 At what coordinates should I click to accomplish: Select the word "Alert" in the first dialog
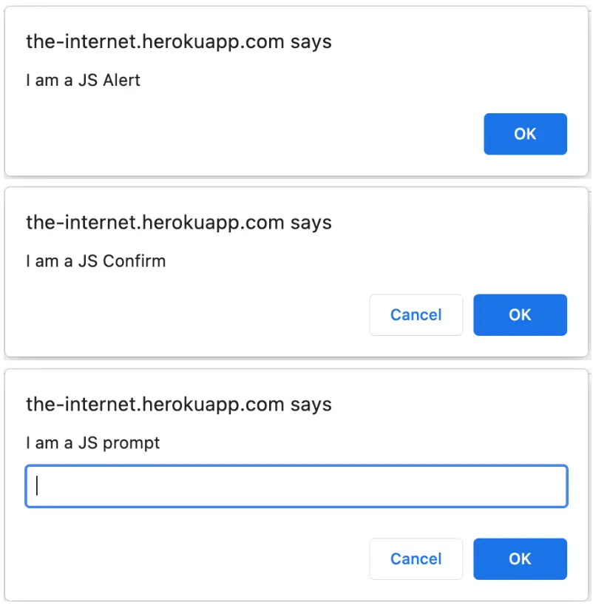pos(121,80)
